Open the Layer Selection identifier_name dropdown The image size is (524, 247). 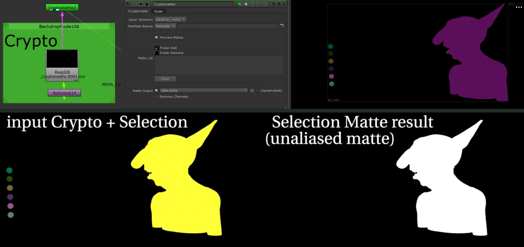tap(170, 20)
